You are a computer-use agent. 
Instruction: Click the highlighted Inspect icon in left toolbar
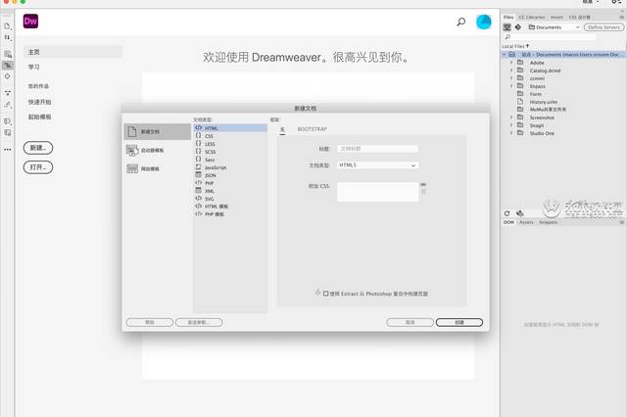[8, 65]
